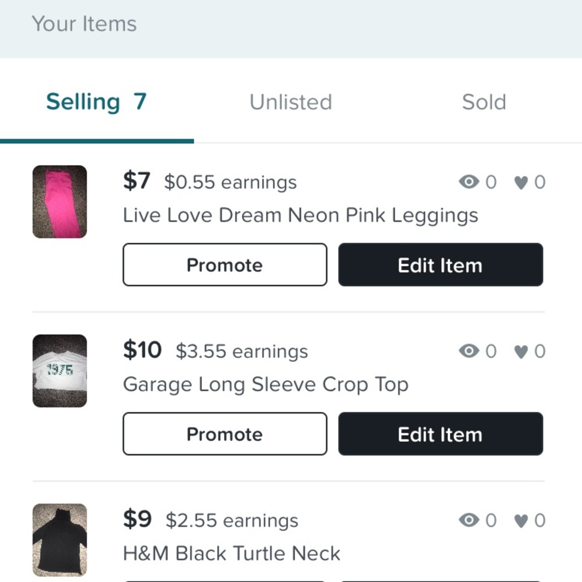
Task: Click heart likes icon on Garage Crop Top
Action: click(521, 352)
